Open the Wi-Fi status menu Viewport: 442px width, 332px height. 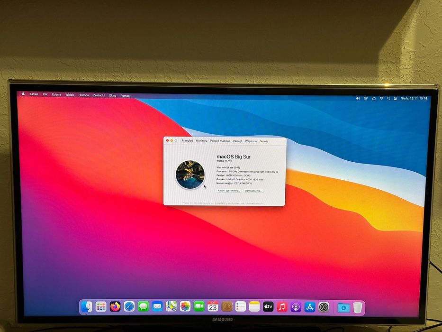tap(381, 98)
